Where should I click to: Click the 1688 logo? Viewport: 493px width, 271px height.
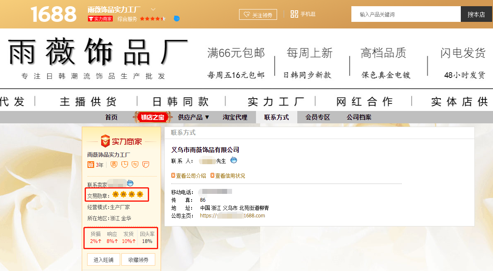point(53,14)
